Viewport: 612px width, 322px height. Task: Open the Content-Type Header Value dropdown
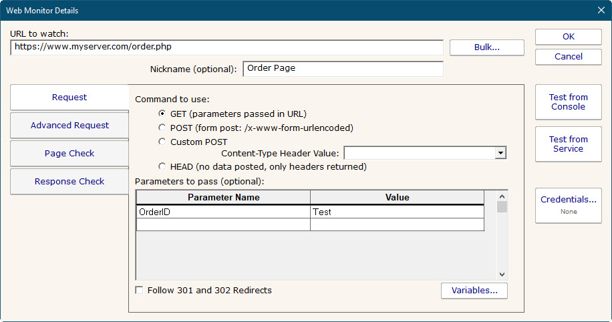[x=500, y=153]
